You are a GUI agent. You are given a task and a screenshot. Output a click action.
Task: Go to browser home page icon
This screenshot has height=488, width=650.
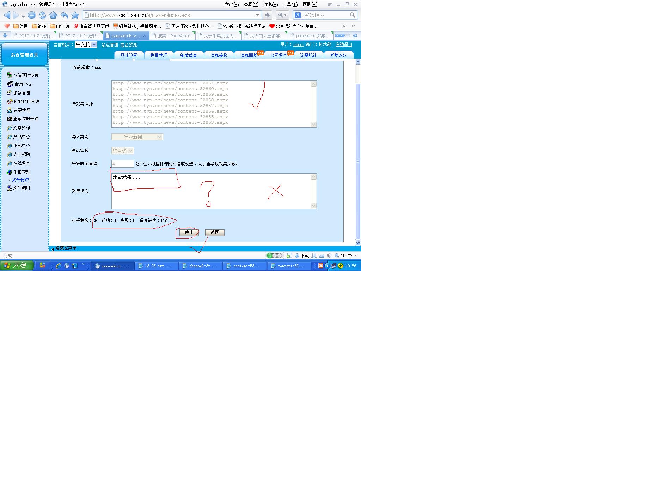pyautogui.click(x=53, y=15)
